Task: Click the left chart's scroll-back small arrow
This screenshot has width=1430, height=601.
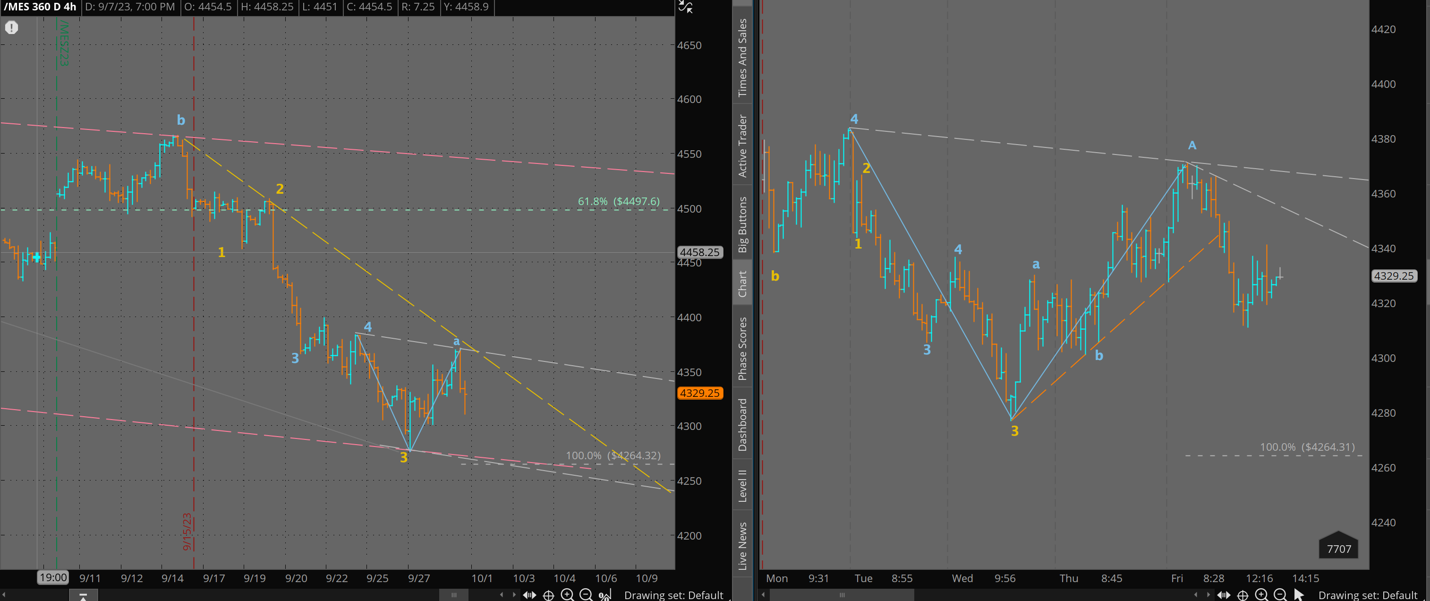Action: tap(501, 594)
